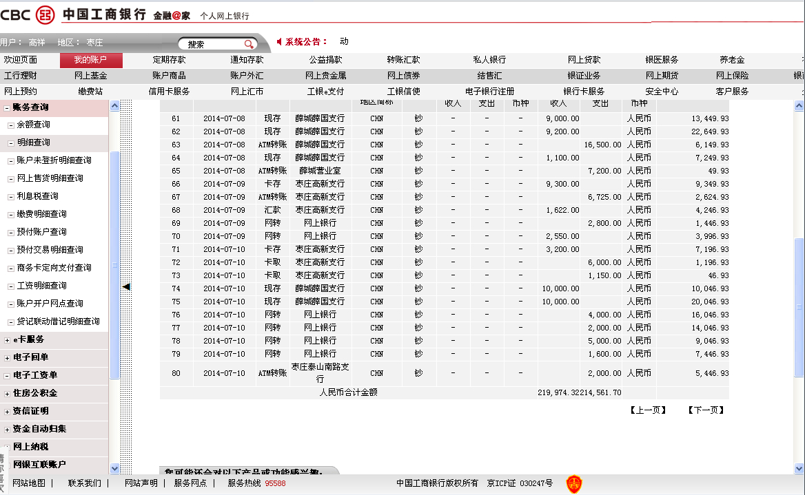Image resolution: width=805 pixels, height=495 pixels.
Task: Open the 网上基金 menu
Action: pyautogui.click(x=91, y=76)
